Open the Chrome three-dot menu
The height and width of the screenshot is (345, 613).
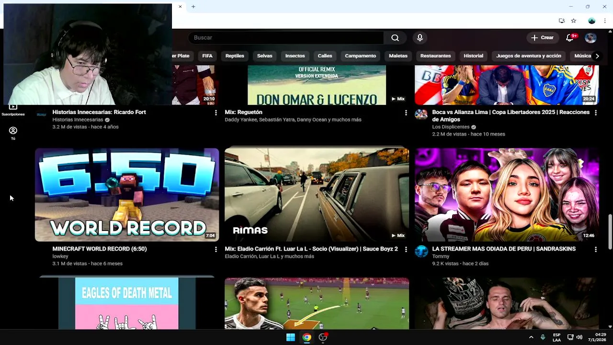tap(605, 21)
